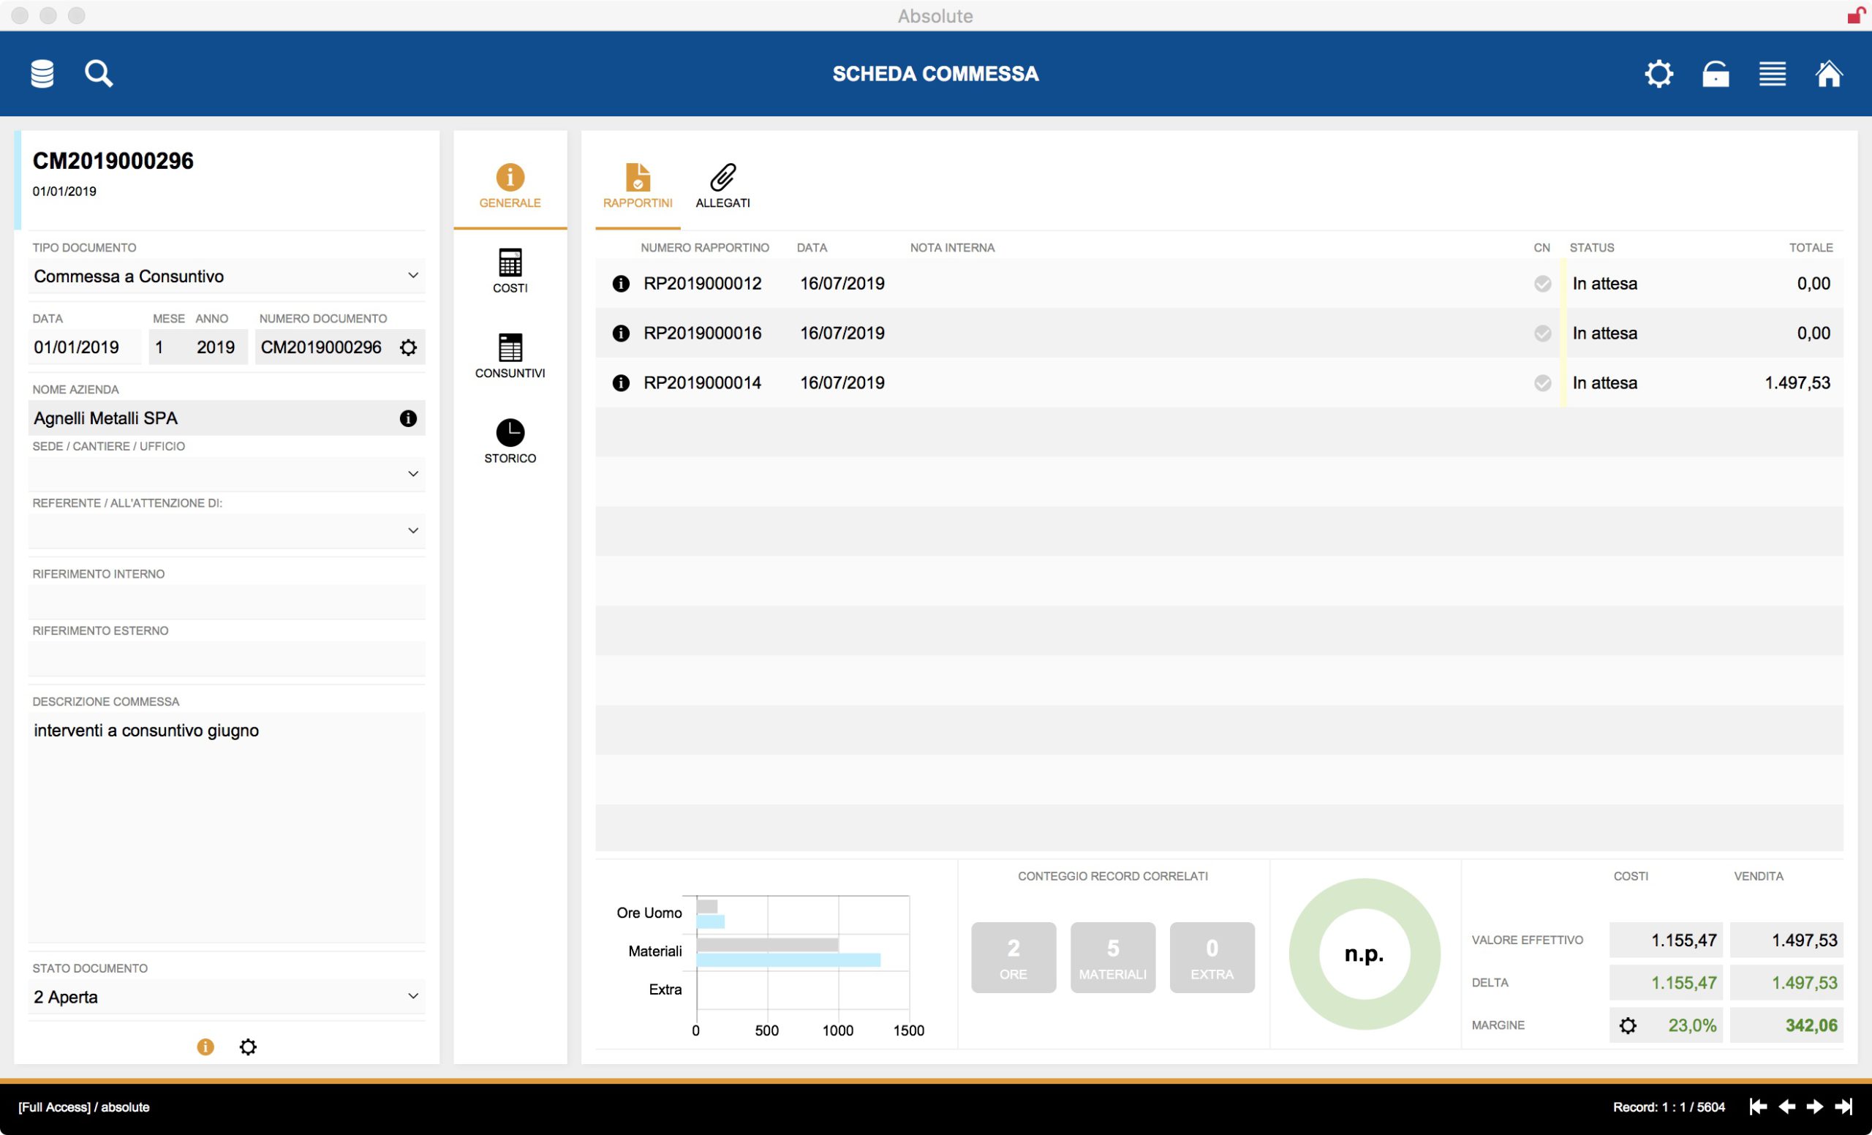Screen dimensions: 1872x1135
Task: Open search with the magnifying glass icon
Action: 99,74
